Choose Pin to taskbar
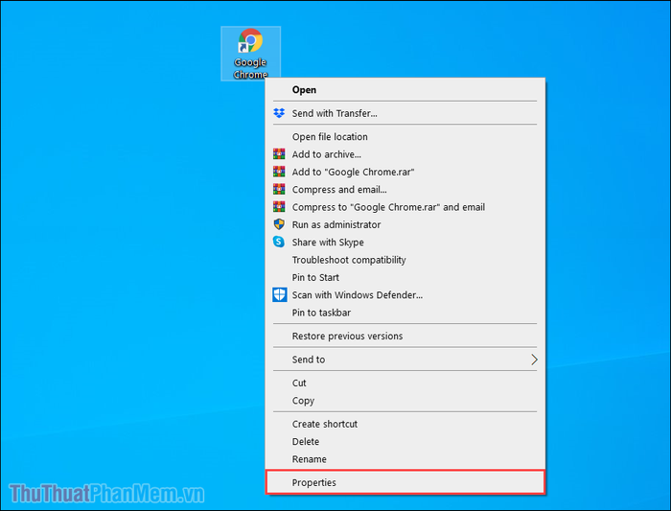Viewport: 671px width, 511px height. click(405, 313)
